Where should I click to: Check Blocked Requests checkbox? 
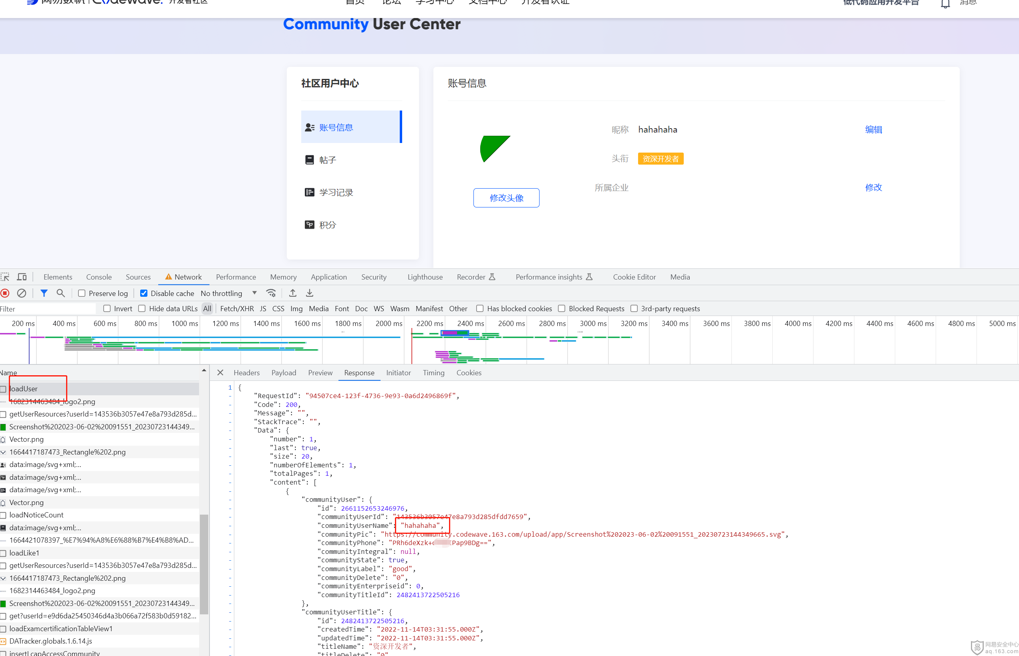click(x=562, y=308)
